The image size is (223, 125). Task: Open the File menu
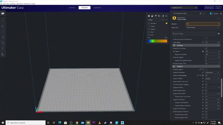click(1, 4)
